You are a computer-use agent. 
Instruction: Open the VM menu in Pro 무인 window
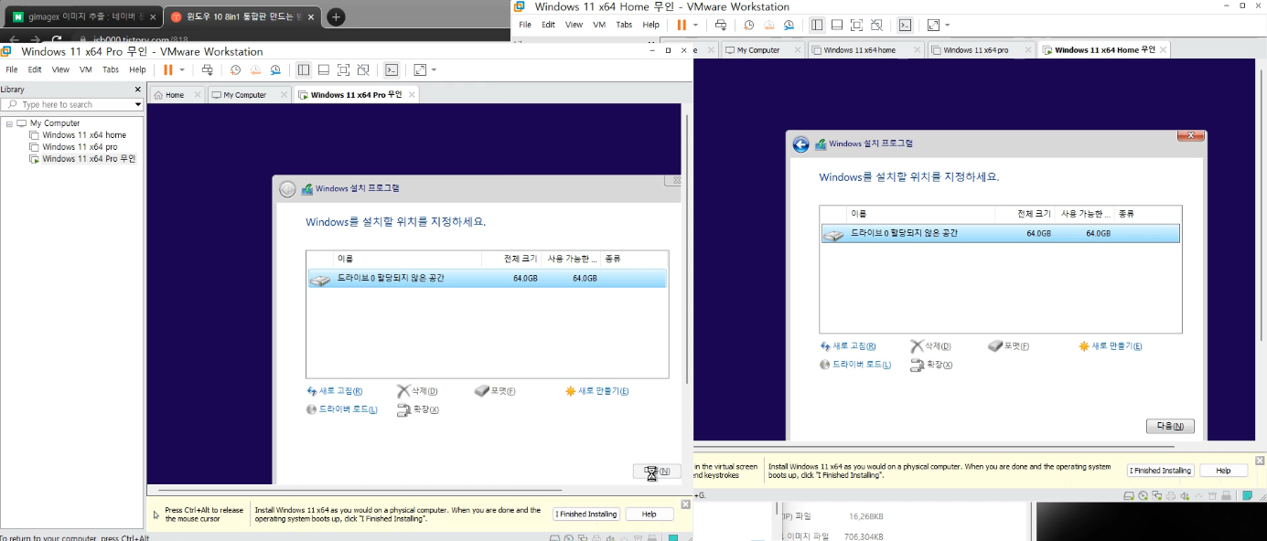tap(85, 69)
